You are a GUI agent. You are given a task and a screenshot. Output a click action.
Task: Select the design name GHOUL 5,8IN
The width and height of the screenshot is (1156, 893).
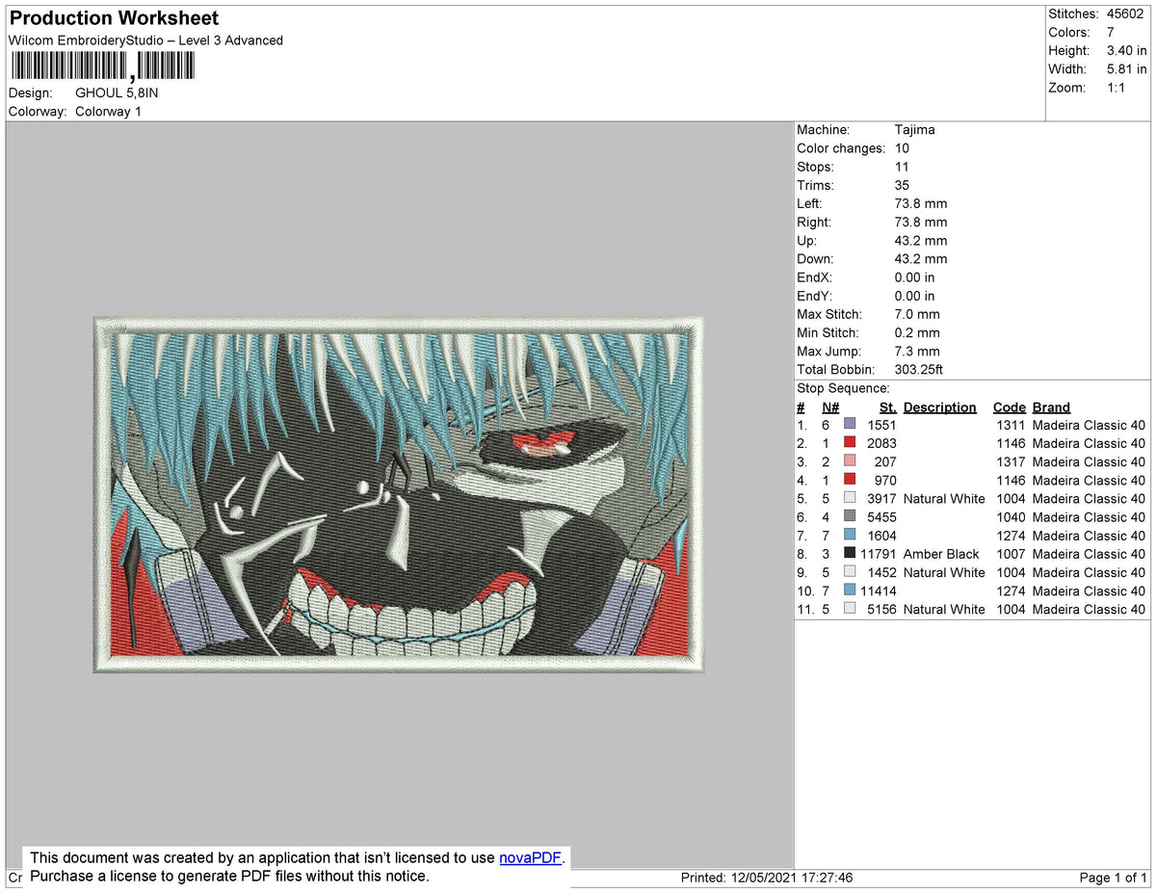pyautogui.click(x=117, y=93)
